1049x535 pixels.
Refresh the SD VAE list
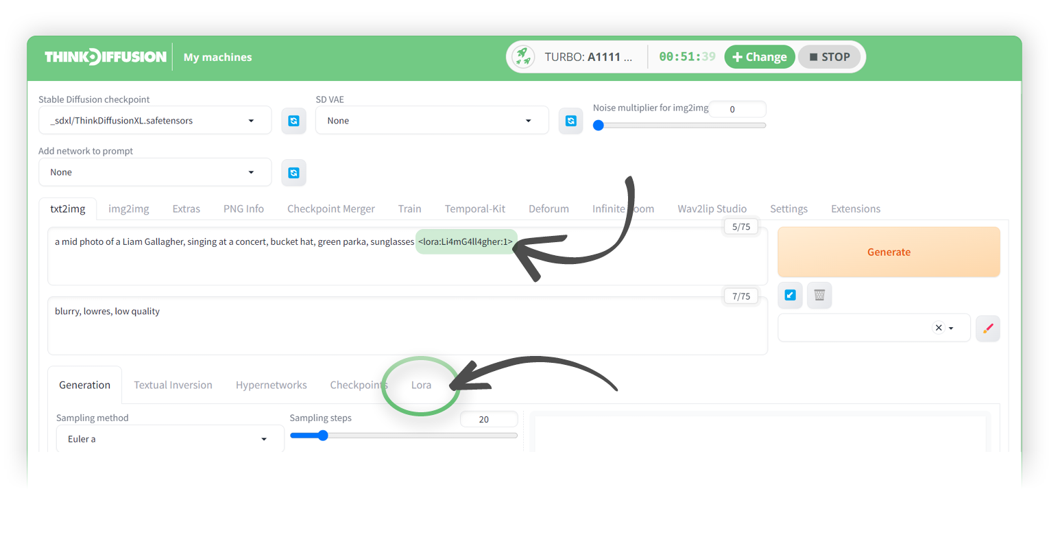coord(570,121)
